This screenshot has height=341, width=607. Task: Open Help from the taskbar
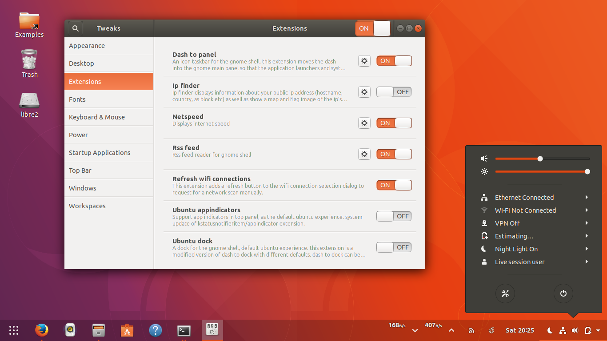click(156, 330)
